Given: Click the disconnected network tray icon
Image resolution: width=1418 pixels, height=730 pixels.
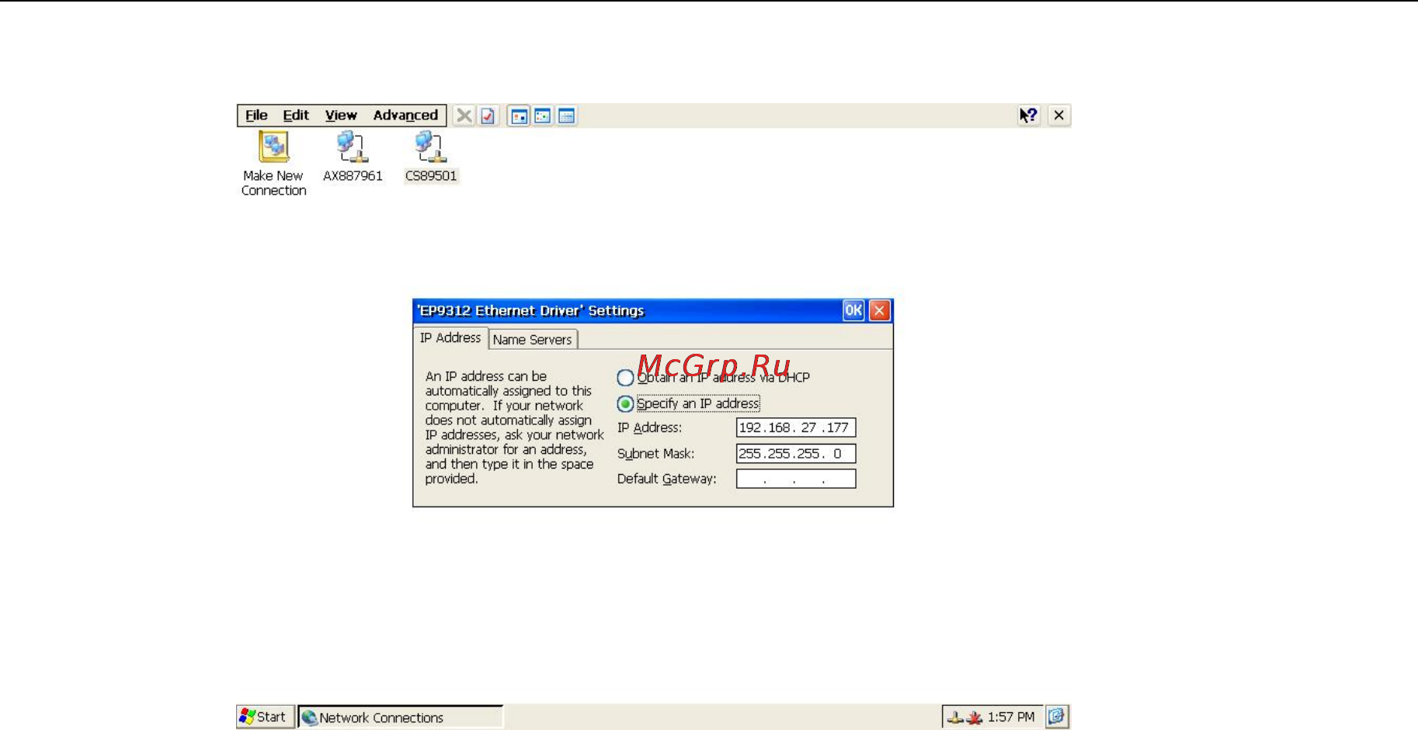Looking at the screenshot, I should tap(974, 718).
